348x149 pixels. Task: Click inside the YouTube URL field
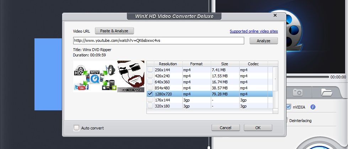159,40
